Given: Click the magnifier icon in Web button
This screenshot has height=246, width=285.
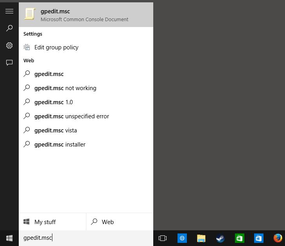Looking at the screenshot, I should click(x=94, y=222).
